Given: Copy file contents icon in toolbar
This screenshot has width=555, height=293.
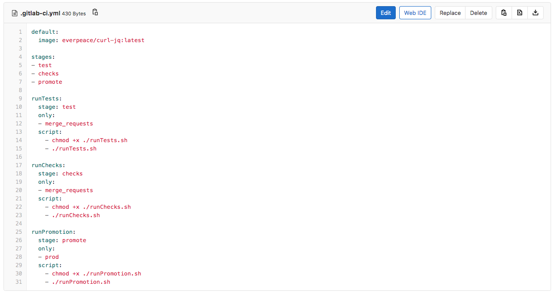Looking at the screenshot, I should click(504, 13).
